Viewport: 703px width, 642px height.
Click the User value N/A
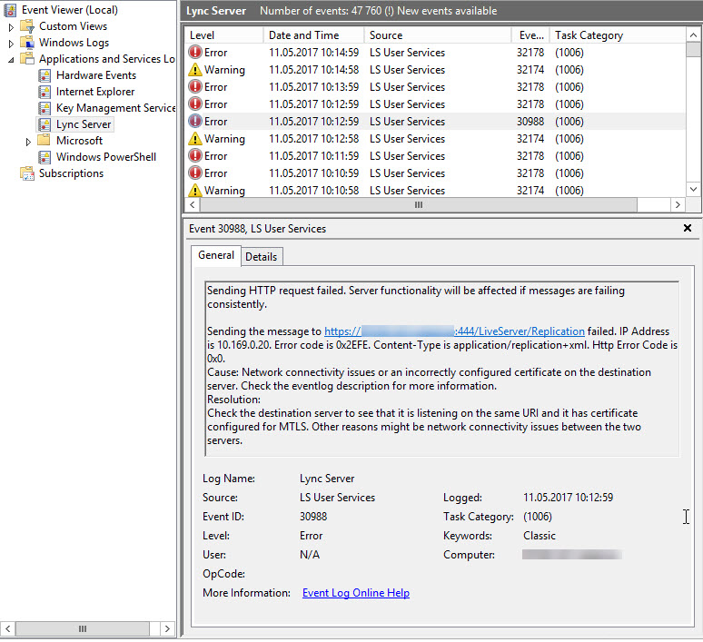coord(310,555)
